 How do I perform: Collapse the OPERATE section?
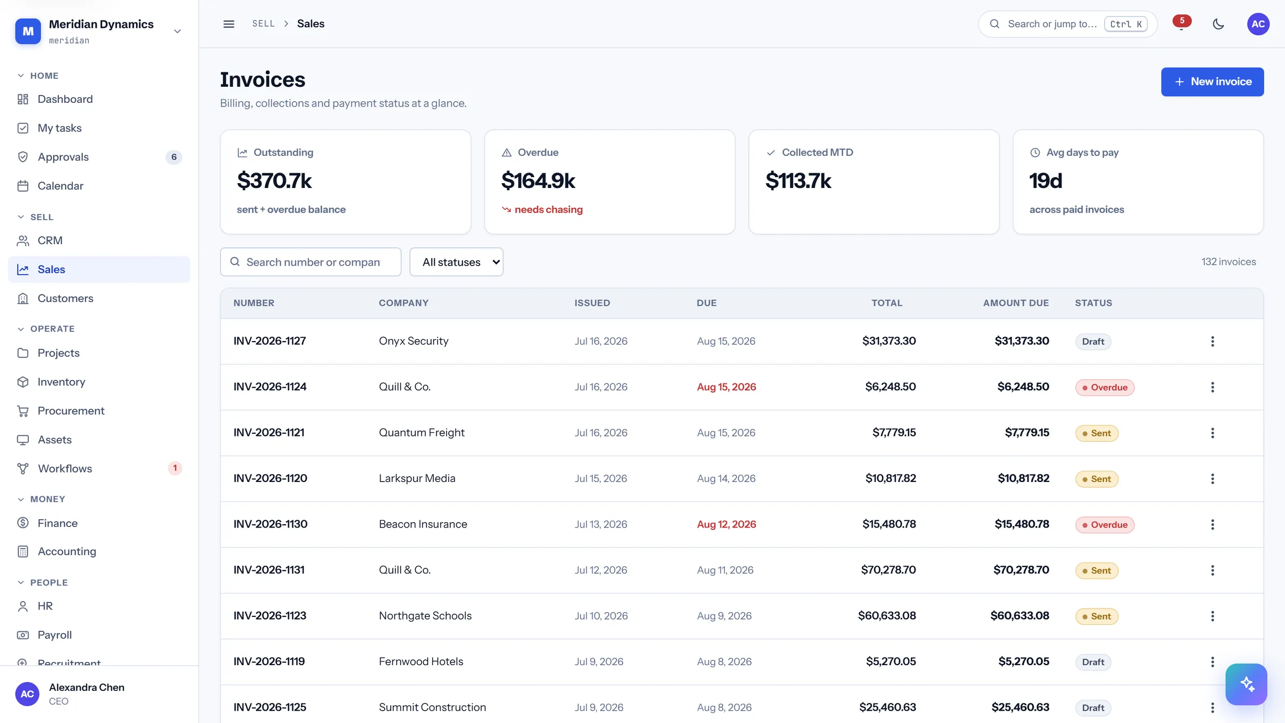click(46, 329)
